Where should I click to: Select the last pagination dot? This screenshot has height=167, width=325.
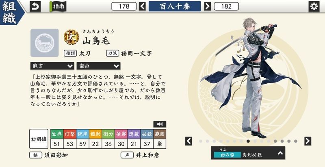pyautogui.click(x=296, y=141)
